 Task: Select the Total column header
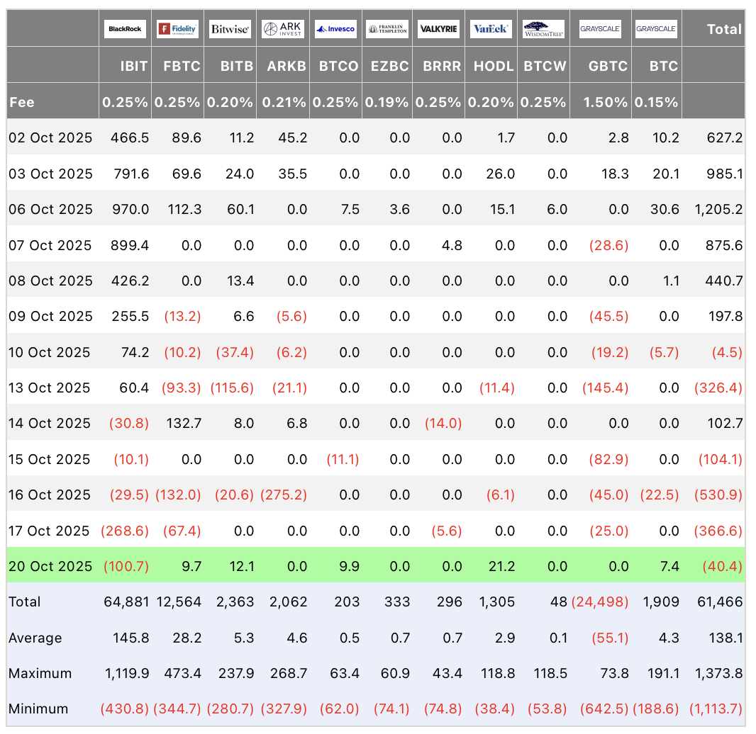pos(724,29)
